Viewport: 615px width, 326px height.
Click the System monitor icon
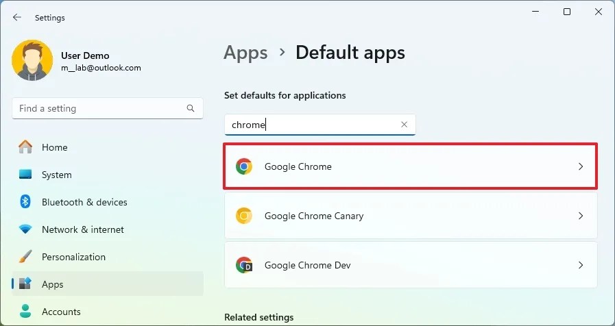tap(25, 175)
